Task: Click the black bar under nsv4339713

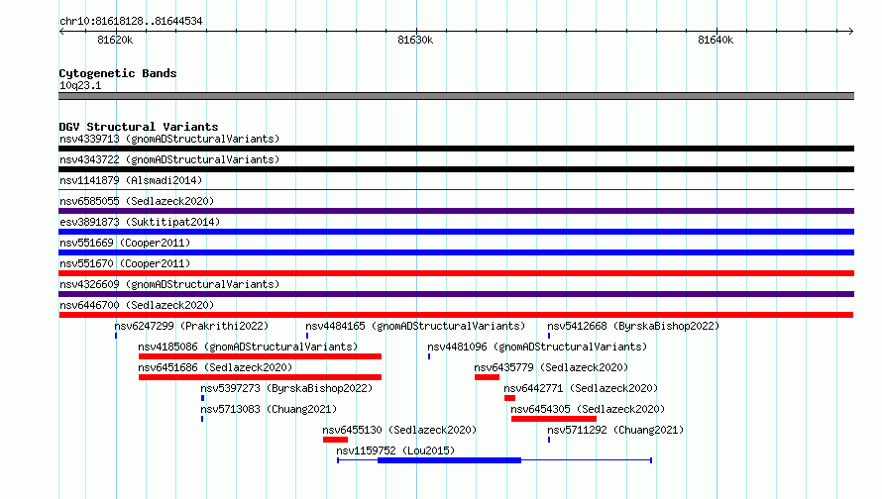Action: 456,149
